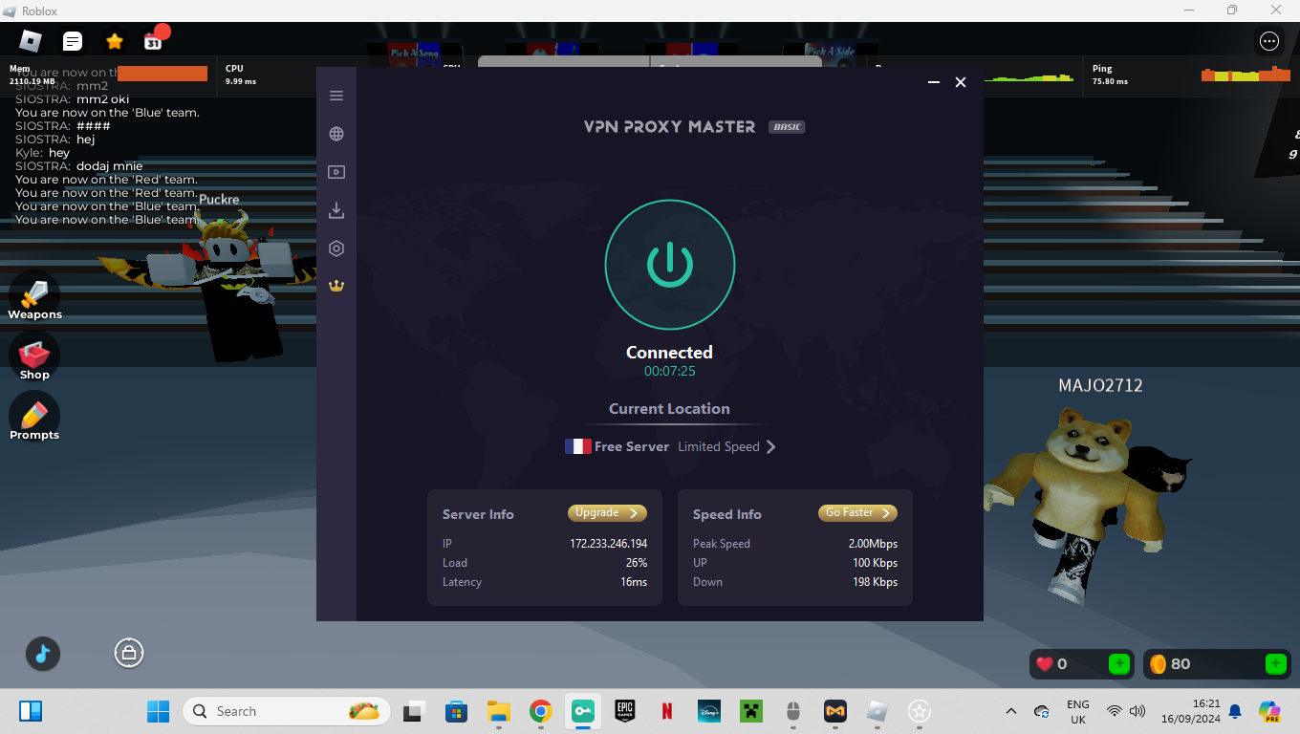Toggle the Roblox chat icon
This screenshot has width=1300, height=734.
click(x=73, y=40)
